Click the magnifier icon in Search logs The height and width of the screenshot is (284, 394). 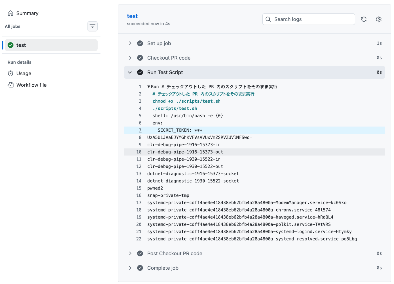[x=268, y=19]
